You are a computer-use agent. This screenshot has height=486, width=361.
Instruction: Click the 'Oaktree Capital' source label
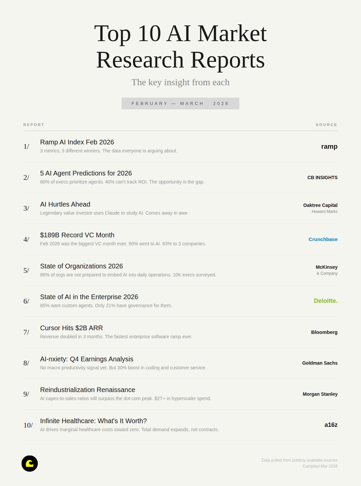[320, 205]
